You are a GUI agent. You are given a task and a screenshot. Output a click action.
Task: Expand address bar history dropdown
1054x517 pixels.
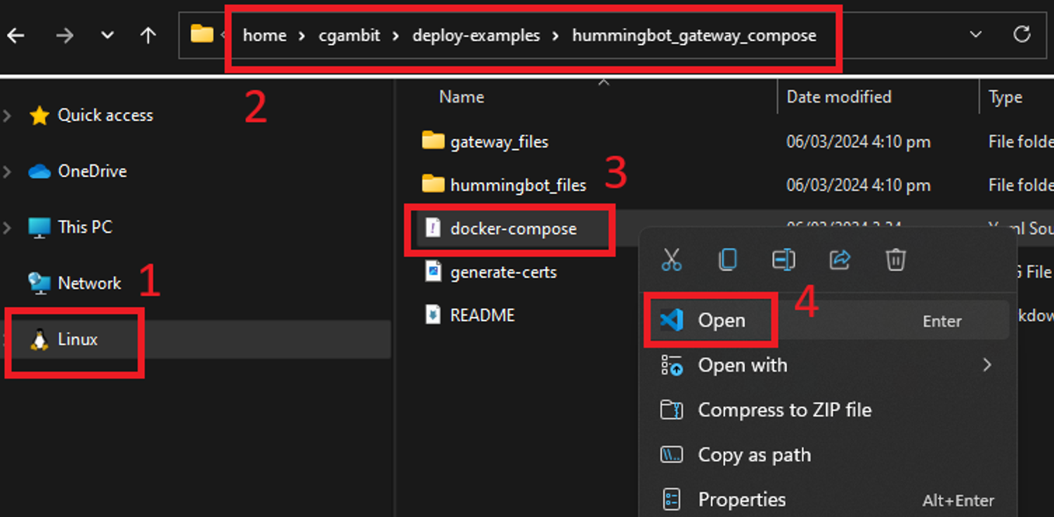[975, 34]
